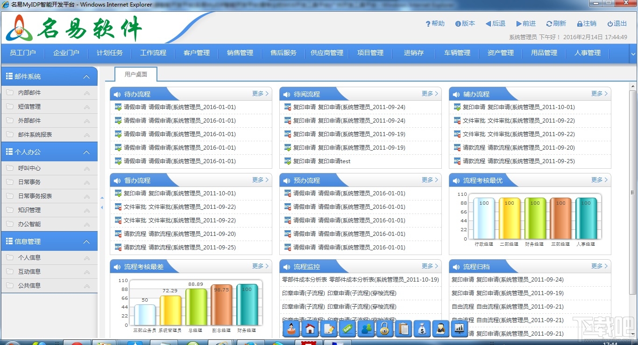Open the 车辆管理 navigation menu

point(457,53)
